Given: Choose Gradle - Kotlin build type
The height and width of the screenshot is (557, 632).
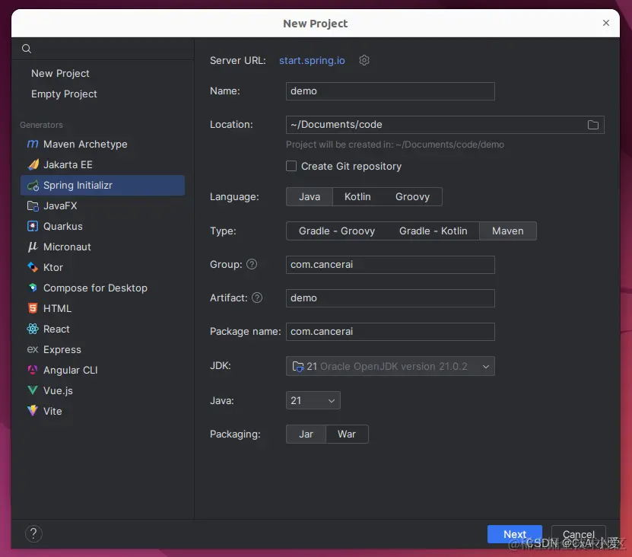Looking at the screenshot, I should [433, 231].
